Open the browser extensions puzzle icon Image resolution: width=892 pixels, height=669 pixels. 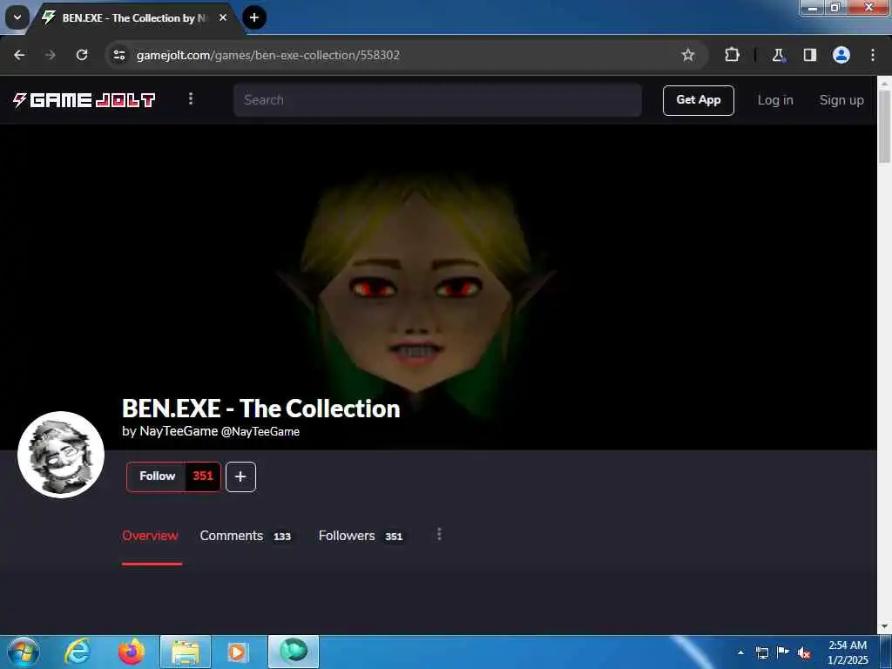coord(732,55)
